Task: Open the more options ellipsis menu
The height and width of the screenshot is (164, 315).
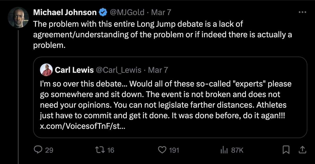Action: (x=302, y=12)
